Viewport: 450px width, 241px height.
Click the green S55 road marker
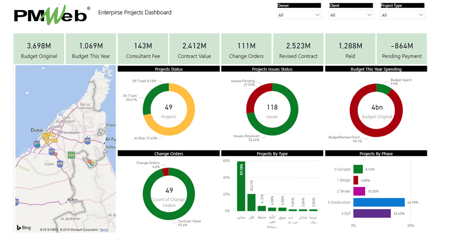pos(71,154)
